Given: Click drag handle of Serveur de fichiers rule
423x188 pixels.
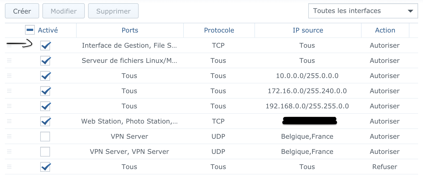Looking at the screenshot, I should pyautogui.click(x=9, y=61).
